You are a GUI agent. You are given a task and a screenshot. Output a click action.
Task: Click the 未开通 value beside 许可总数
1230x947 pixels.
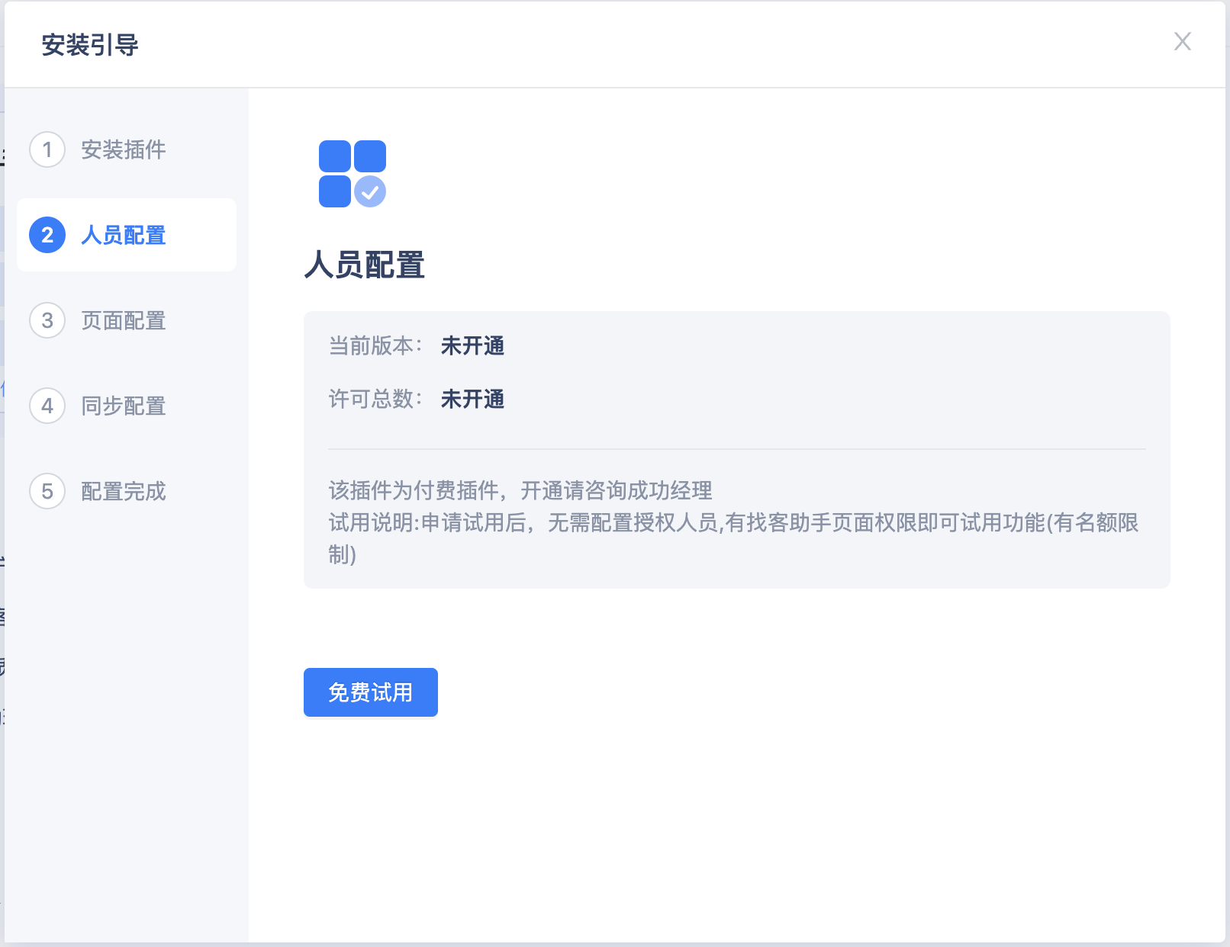pos(473,400)
